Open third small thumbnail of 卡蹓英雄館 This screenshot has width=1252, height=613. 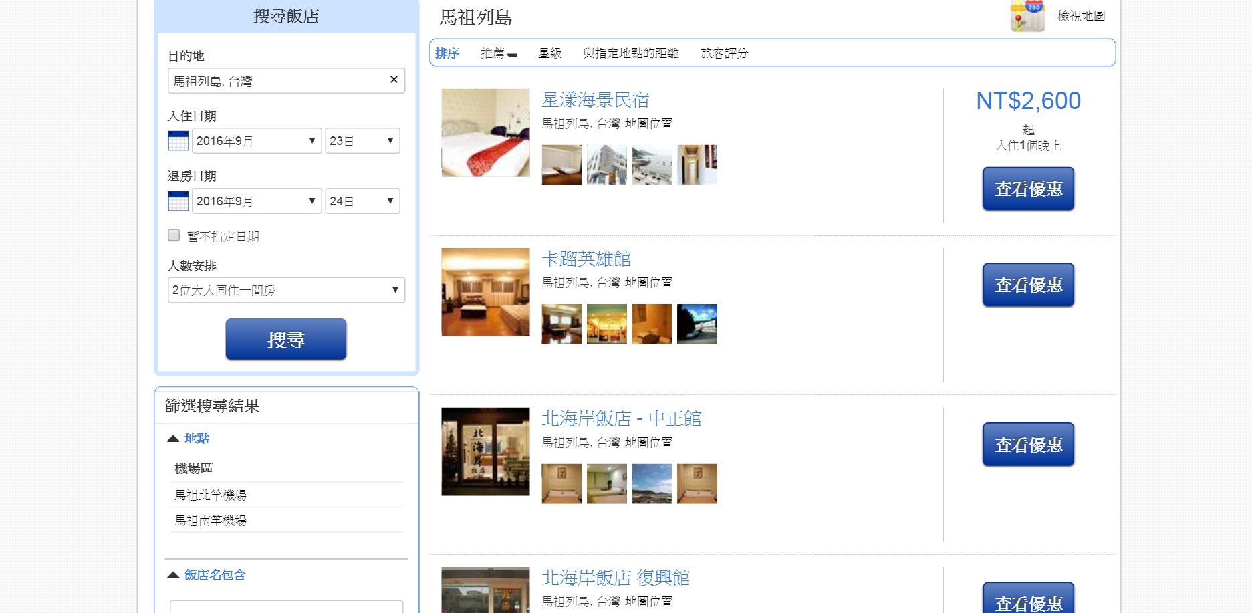tap(652, 324)
